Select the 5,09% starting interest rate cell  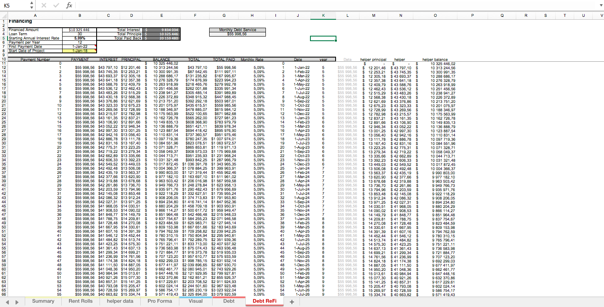(x=80, y=38)
